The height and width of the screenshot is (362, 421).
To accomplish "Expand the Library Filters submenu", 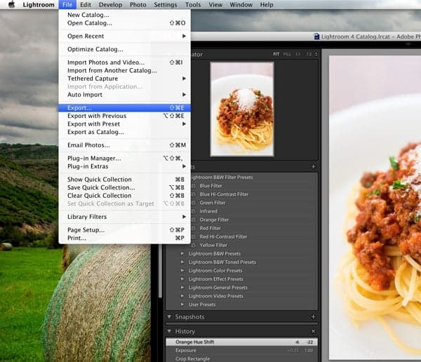I will (125, 217).
